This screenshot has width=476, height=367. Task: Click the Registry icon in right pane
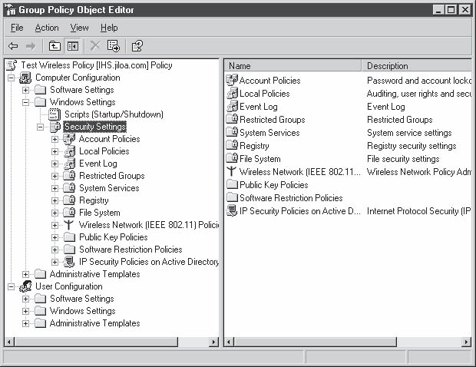point(232,145)
